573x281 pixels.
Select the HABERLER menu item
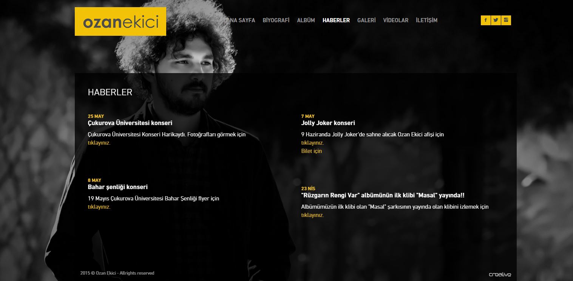pyautogui.click(x=336, y=20)
